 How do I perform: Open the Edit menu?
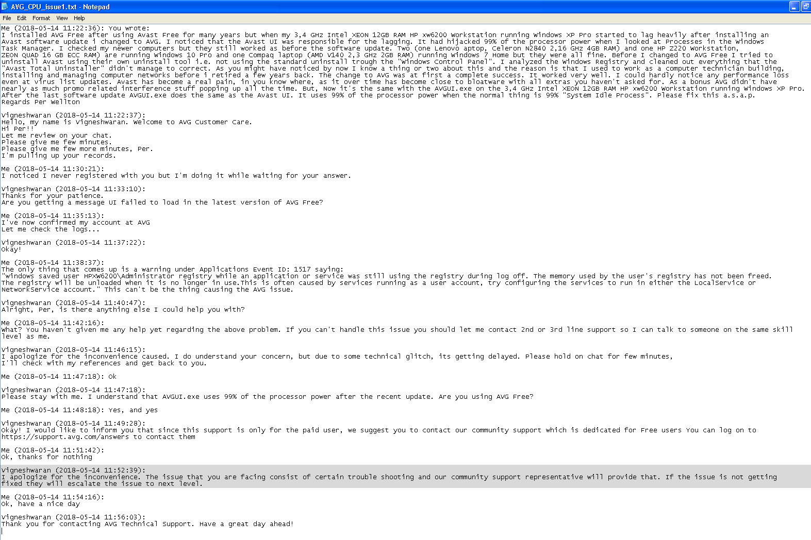[22, 18]
